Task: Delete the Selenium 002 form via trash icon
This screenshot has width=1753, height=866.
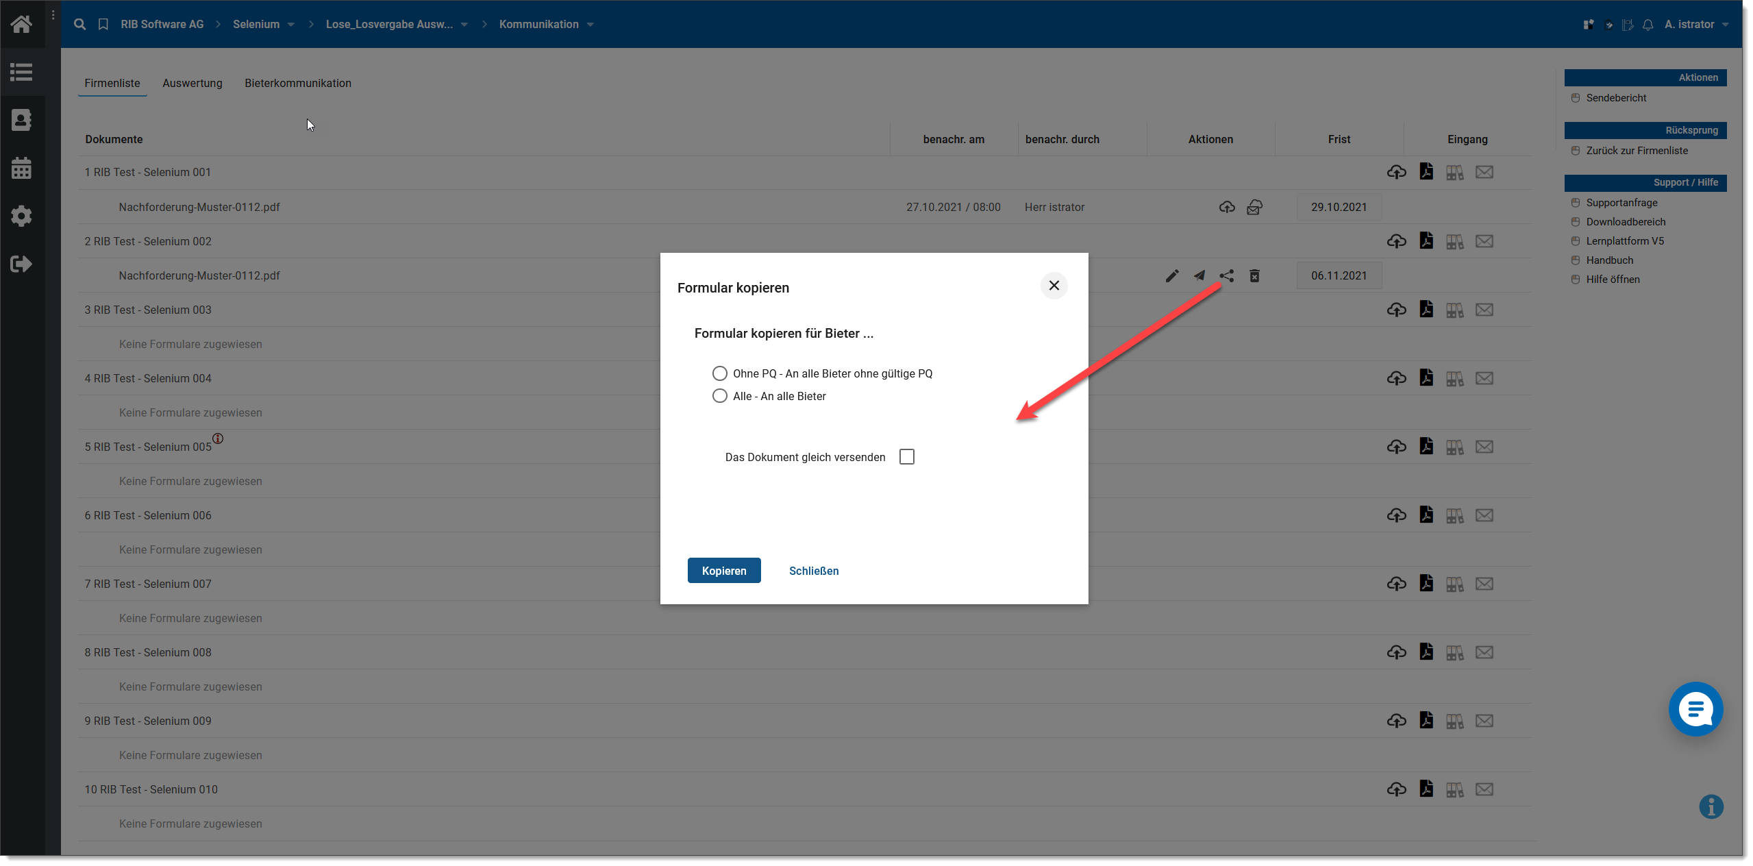Action: coord(1254,275)
